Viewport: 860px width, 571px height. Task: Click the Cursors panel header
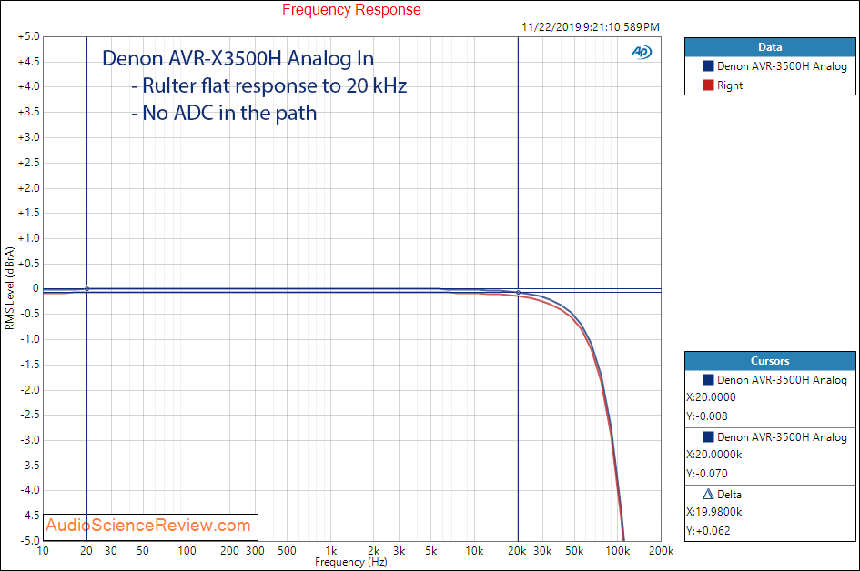click(x=769, y=361)
